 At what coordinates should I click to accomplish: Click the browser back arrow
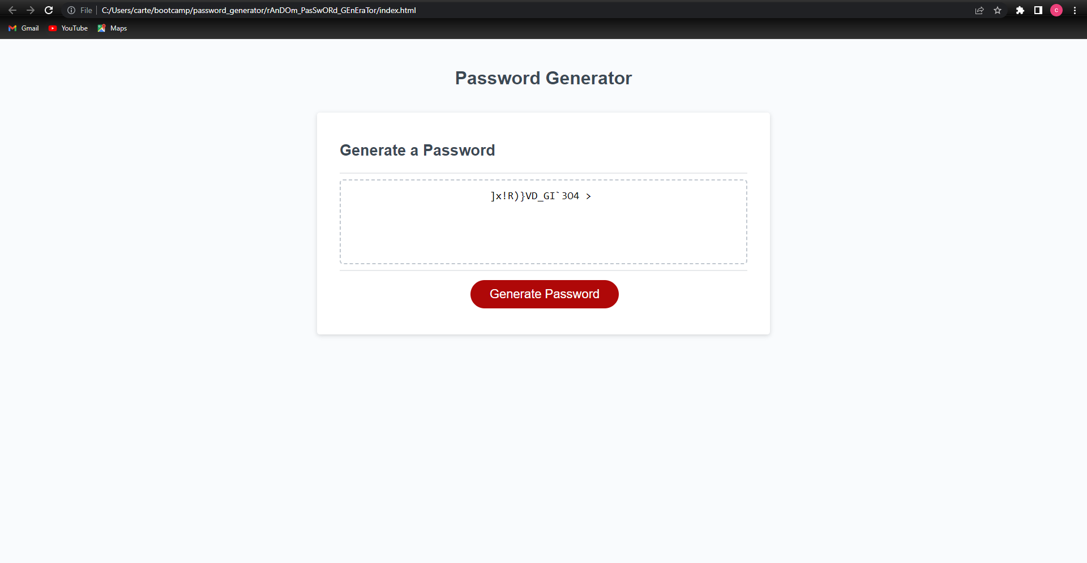coord(12,10)
